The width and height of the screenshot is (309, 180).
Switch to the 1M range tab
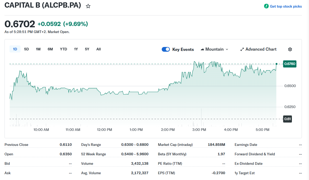[x=38, y=49]
